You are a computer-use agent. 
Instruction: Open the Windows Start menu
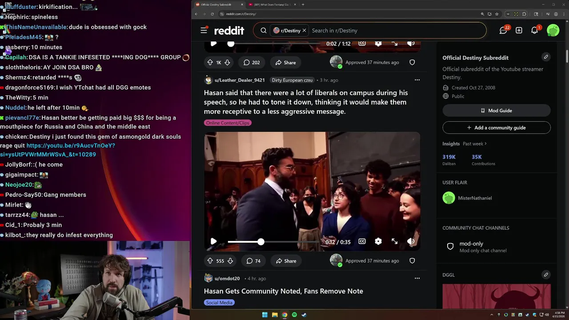[265, 315]
